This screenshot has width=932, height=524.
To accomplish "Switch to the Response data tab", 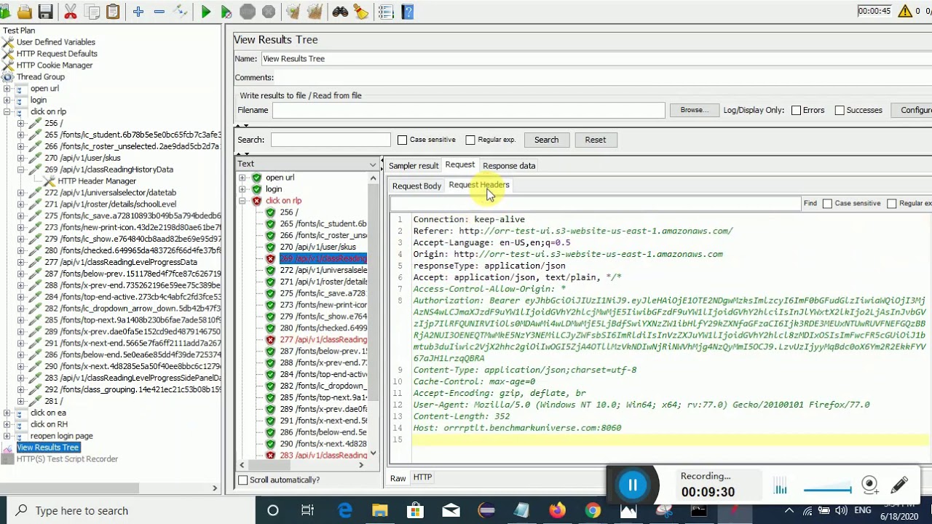I will click(x=509, y=165).
